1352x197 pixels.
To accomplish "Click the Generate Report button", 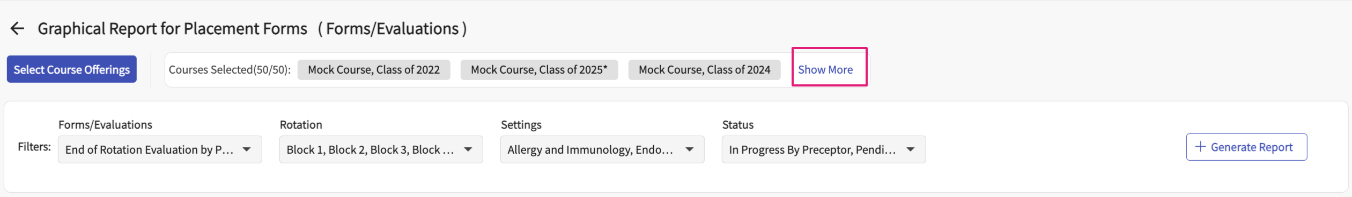I will click(1246, 147).
